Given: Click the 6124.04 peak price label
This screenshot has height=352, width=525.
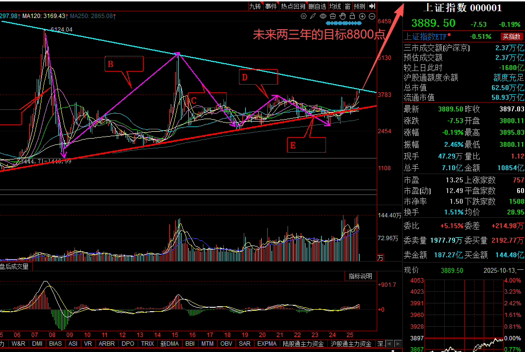Looking at the screenshot, I should pos(61,30).
